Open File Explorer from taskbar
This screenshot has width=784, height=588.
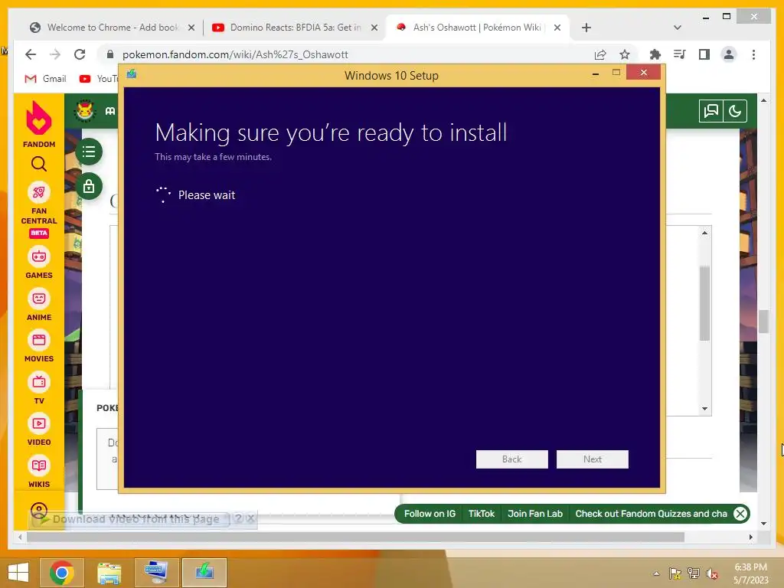pos(109,573)
